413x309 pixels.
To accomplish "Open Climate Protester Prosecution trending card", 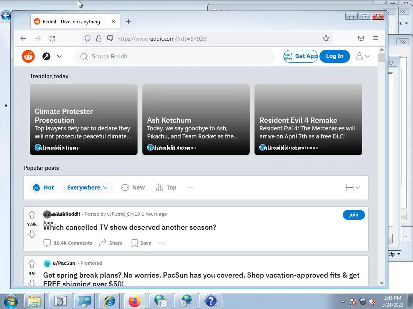I will (x=83, y=119).
